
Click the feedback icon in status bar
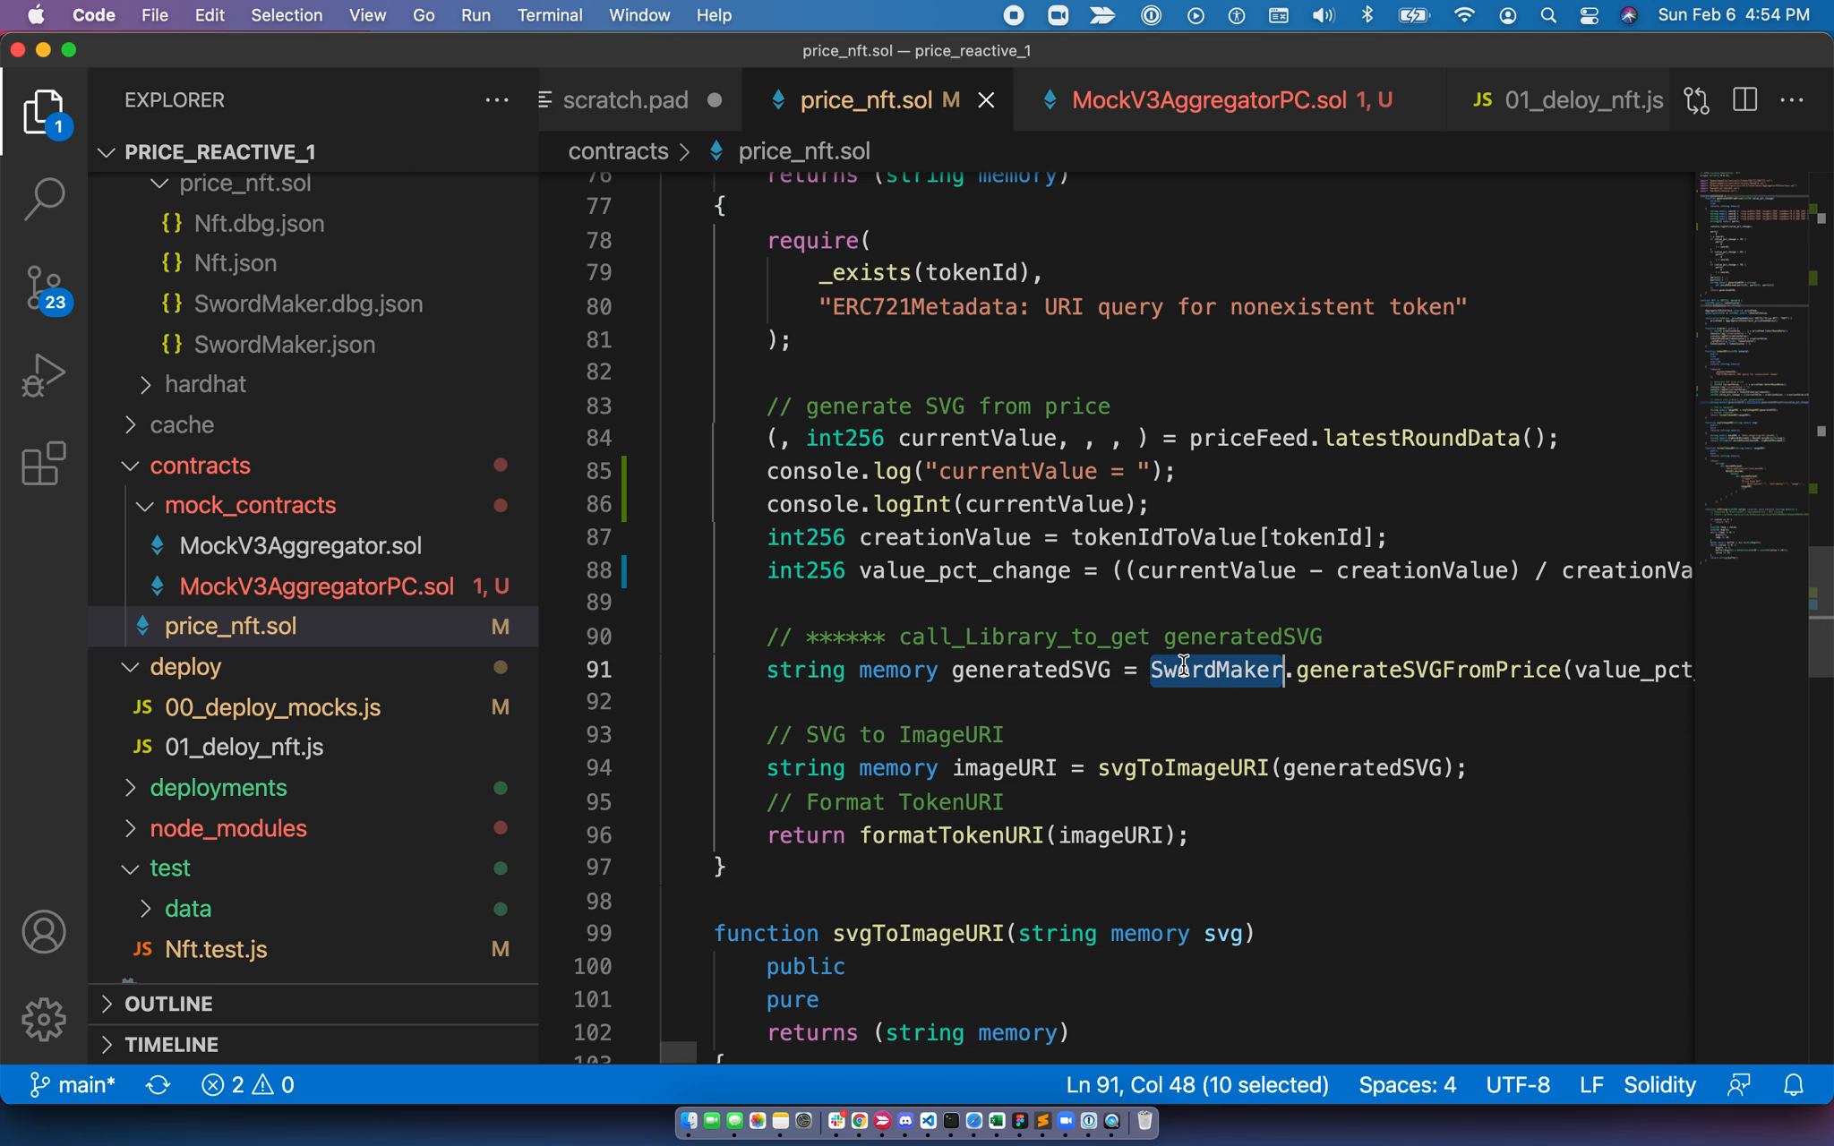click(x=1739, y=1085)
